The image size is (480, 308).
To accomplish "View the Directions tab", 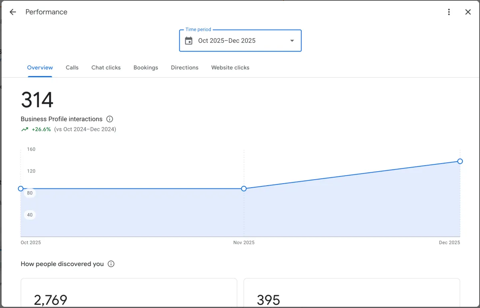I will coord(184,68).
